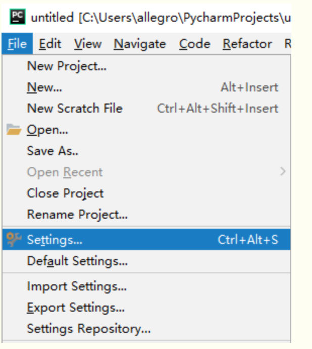Image resolution: width=312 pixels, height=349 pixels.
Task: Create a New Scratch File
Action: pyautogui.click(x=74, y=109)
